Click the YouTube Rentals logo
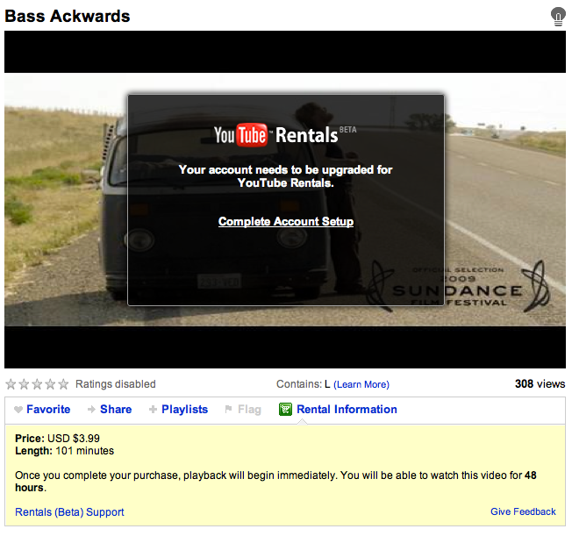The width and height of the screenshot is (572, 536). point(285,135)
